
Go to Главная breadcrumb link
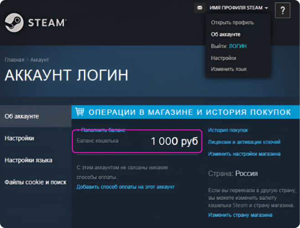pos(14,60)
